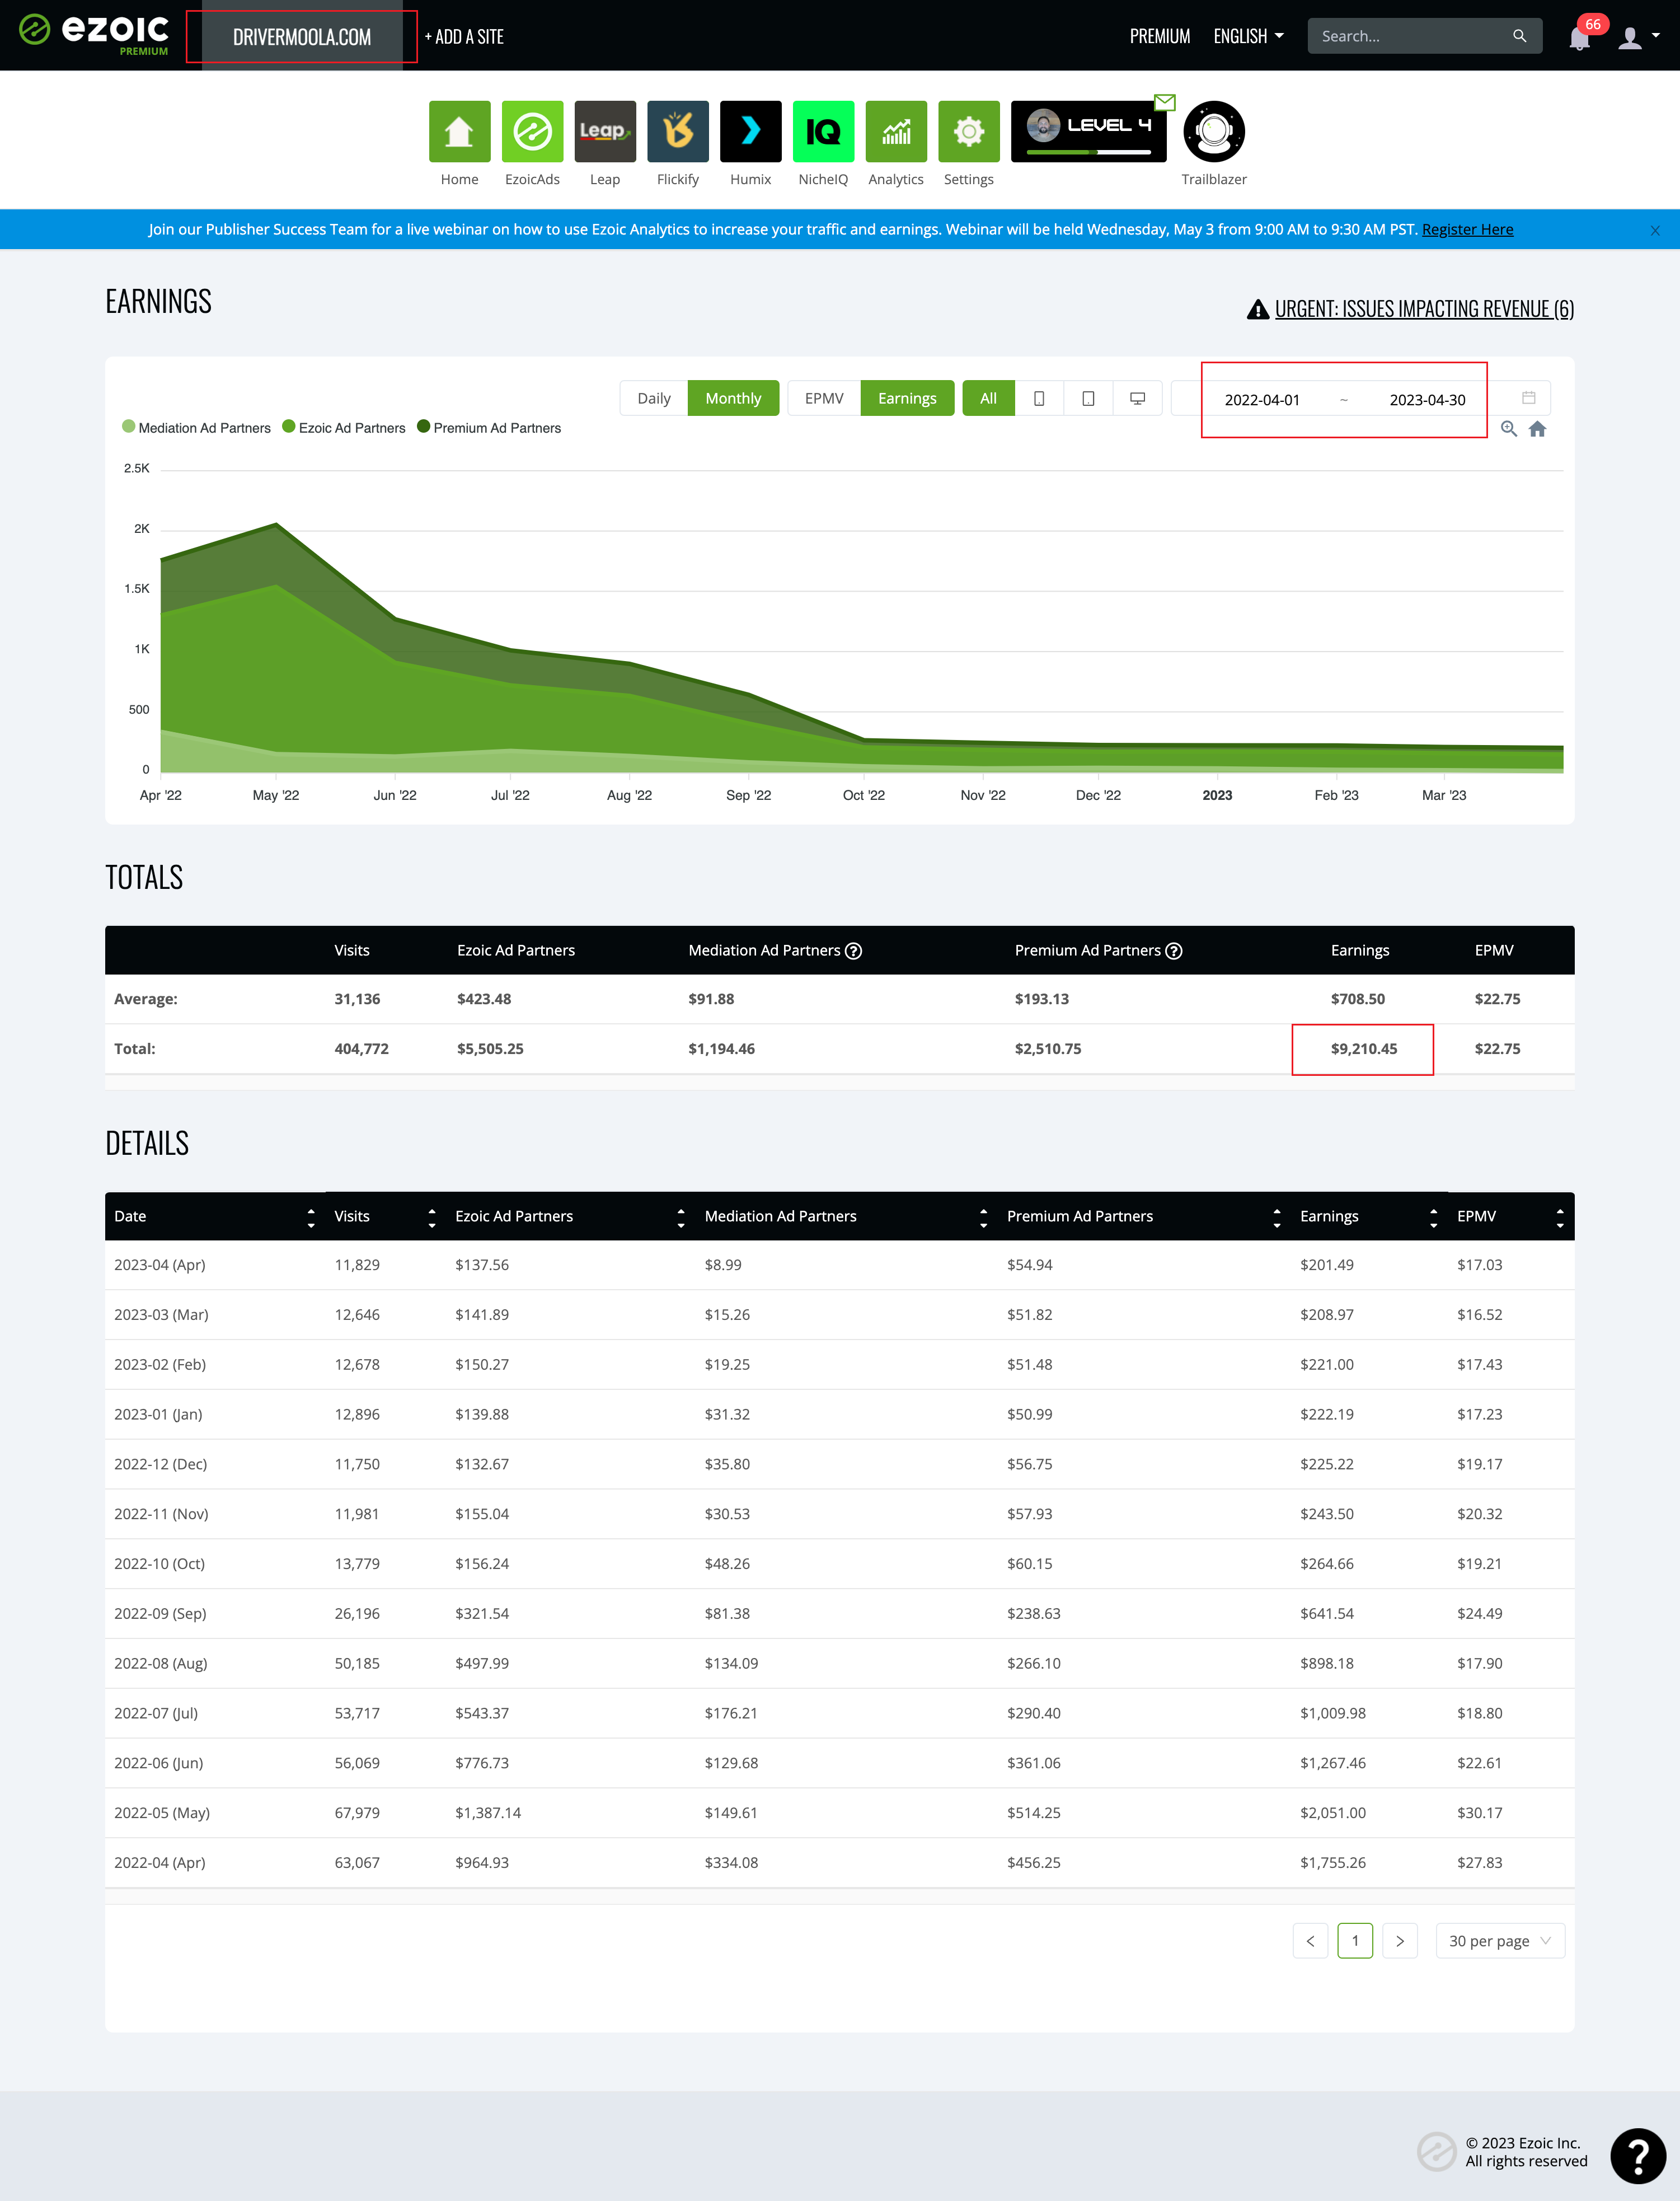Select the All devices filter
Viewport: 1680px width, 2201px height.
[x=988, y=398]
